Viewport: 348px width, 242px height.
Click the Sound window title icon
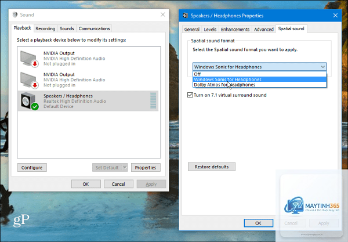click(x=15, y=15)
